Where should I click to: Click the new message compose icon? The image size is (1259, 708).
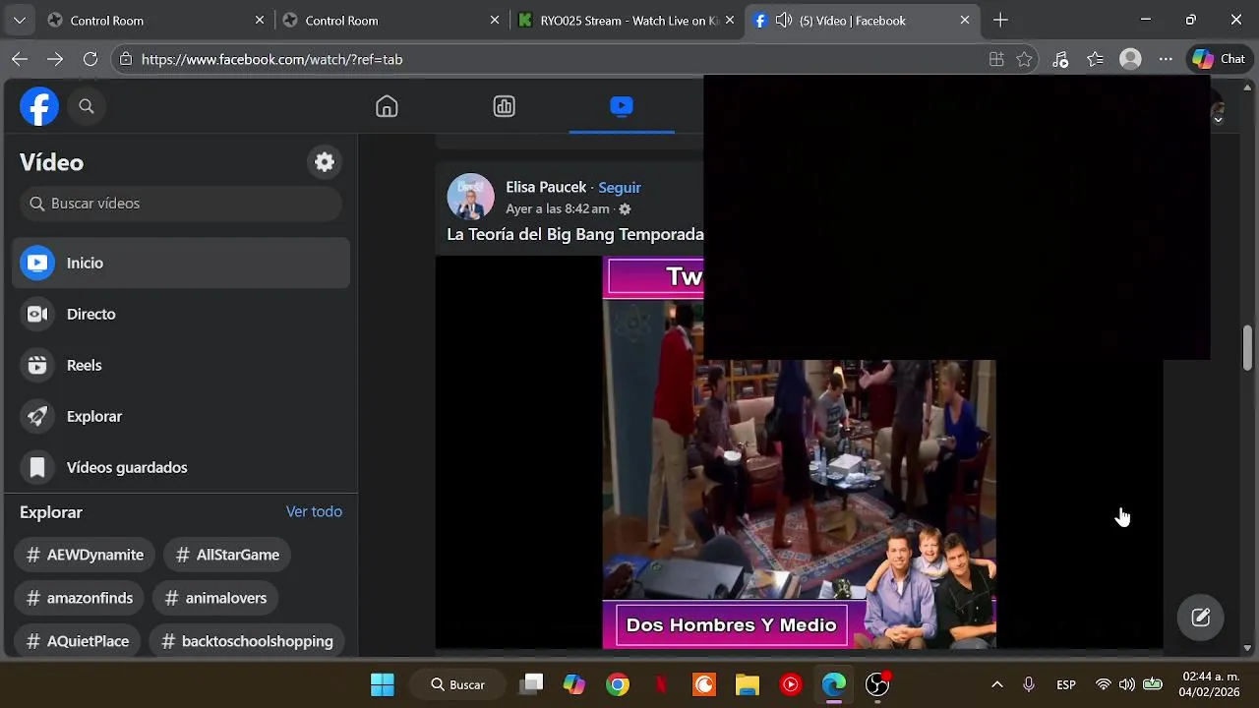tap(1200, 618)
